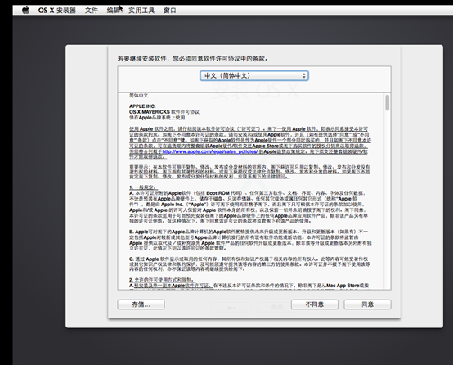Open the Apple menu

(x=25, y=11)
